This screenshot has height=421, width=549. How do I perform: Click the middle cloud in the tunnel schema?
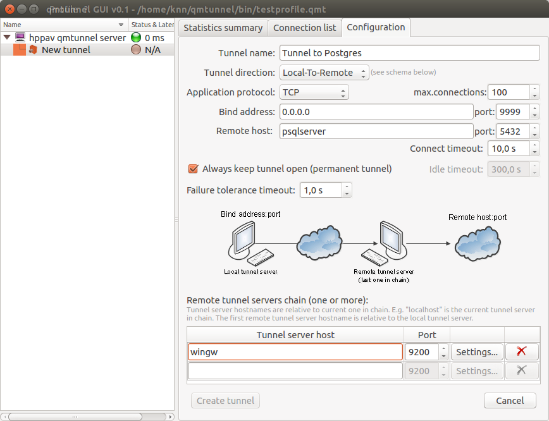319,243
